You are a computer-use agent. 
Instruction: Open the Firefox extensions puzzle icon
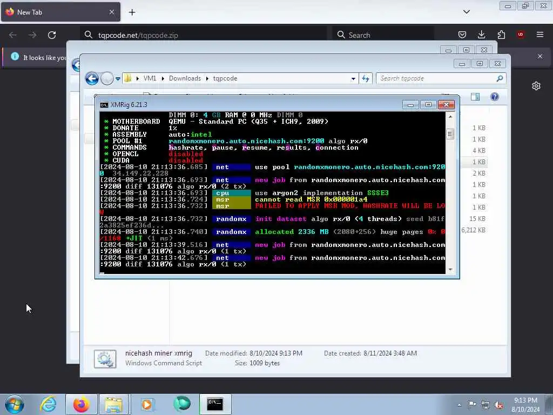click(x=501, y=35)
